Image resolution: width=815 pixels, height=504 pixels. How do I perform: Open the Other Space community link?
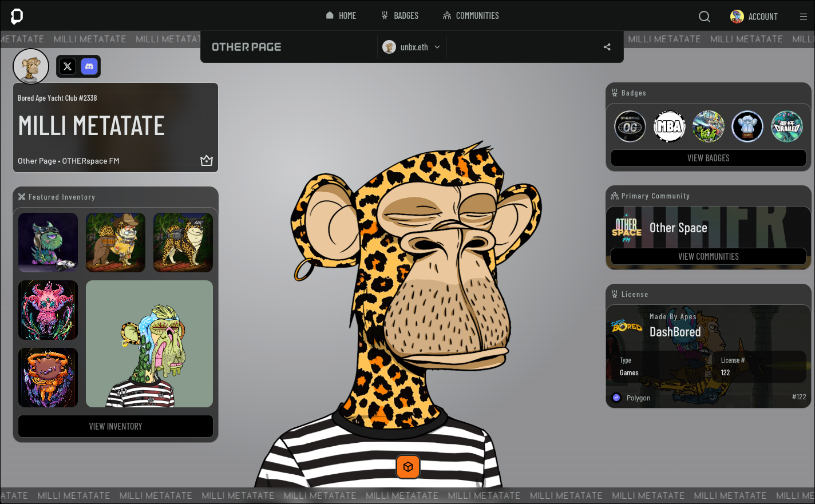pyautogui.click(x=678, y=228)
